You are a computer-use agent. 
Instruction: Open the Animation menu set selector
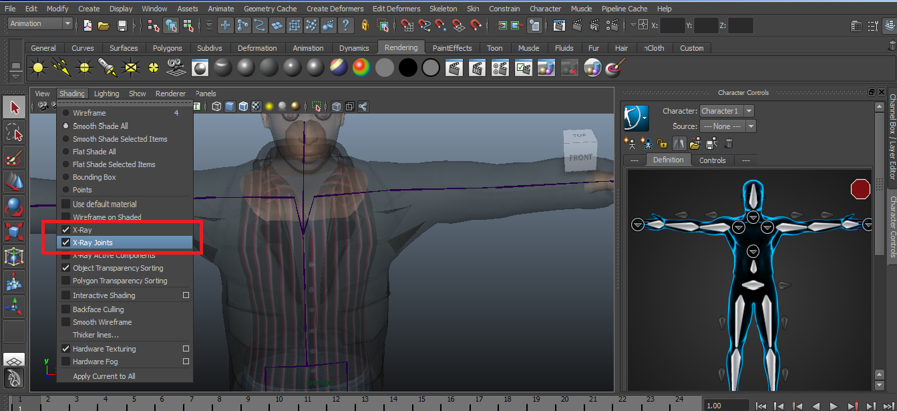(x=39, y=23)
